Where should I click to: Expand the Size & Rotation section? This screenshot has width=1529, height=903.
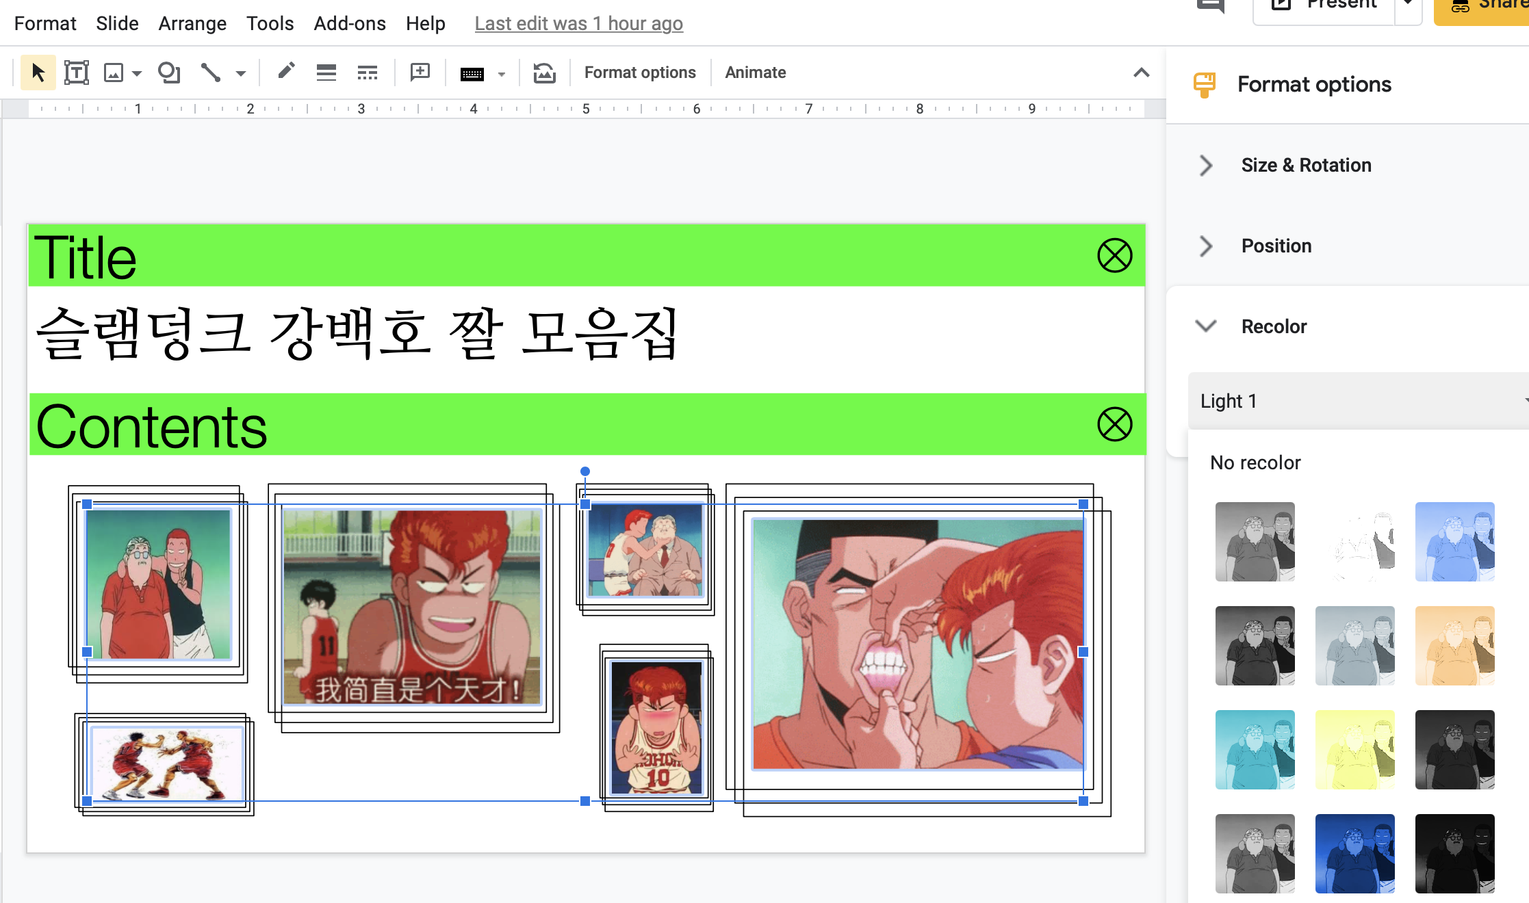1305,165
